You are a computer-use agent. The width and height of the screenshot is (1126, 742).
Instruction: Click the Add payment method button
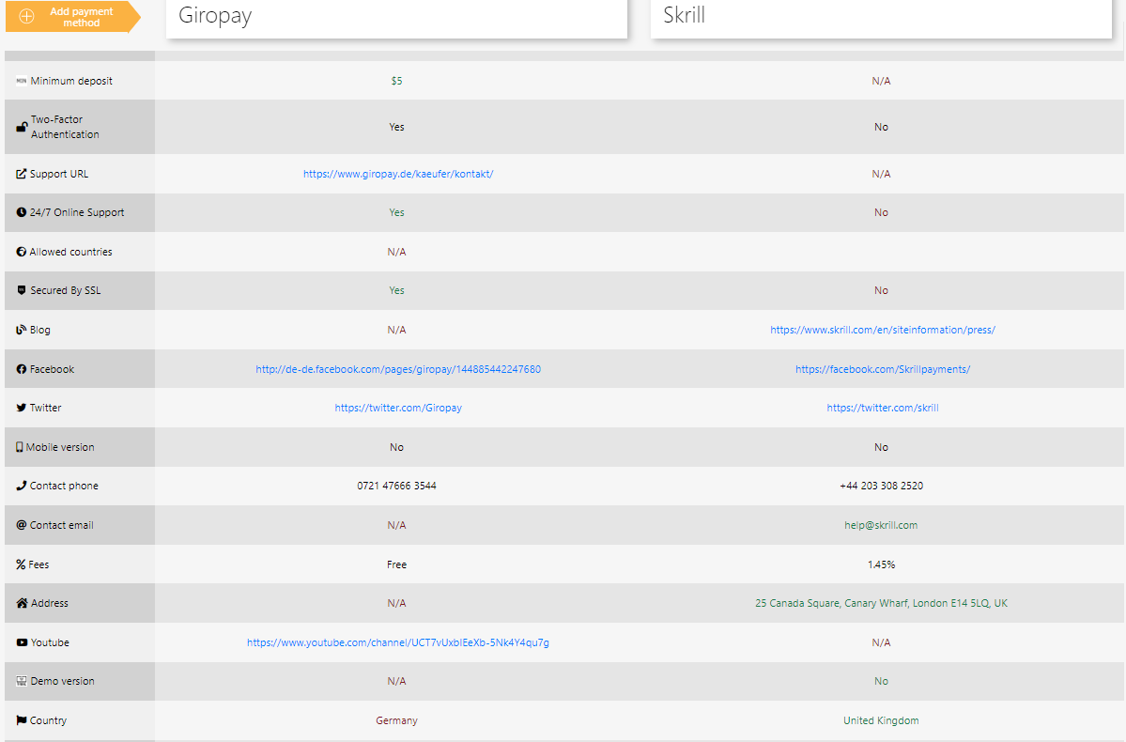(73, 17)
